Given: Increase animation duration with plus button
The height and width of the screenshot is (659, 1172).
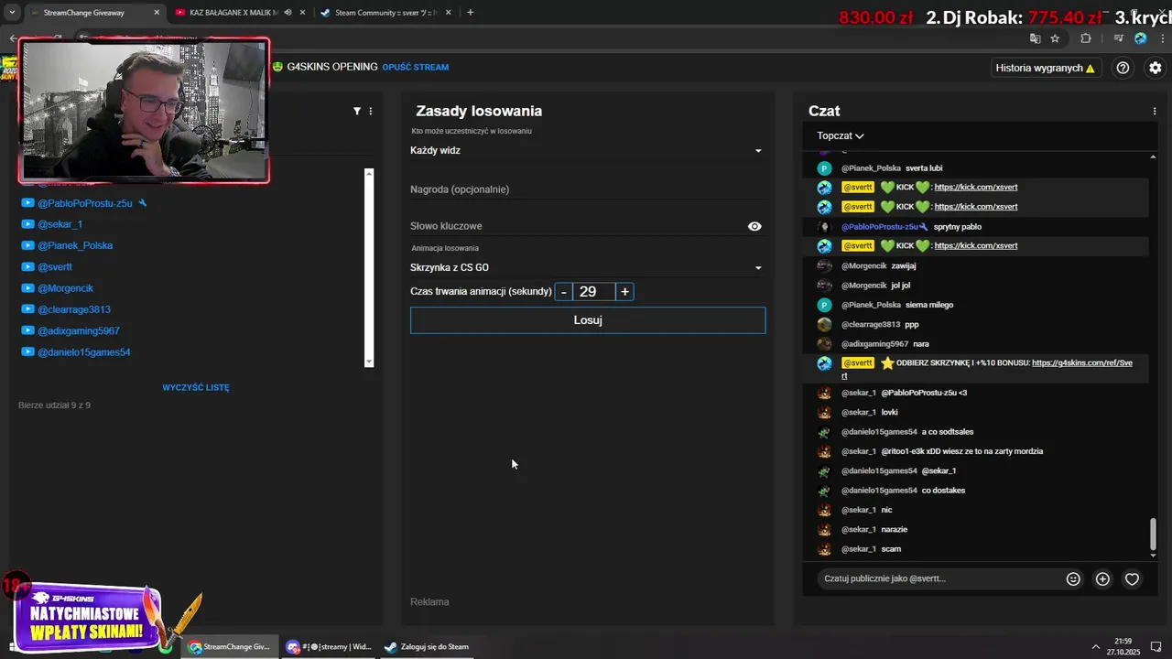Looking at the screenshot, I should pyautogui.click(x=624, y=292).
